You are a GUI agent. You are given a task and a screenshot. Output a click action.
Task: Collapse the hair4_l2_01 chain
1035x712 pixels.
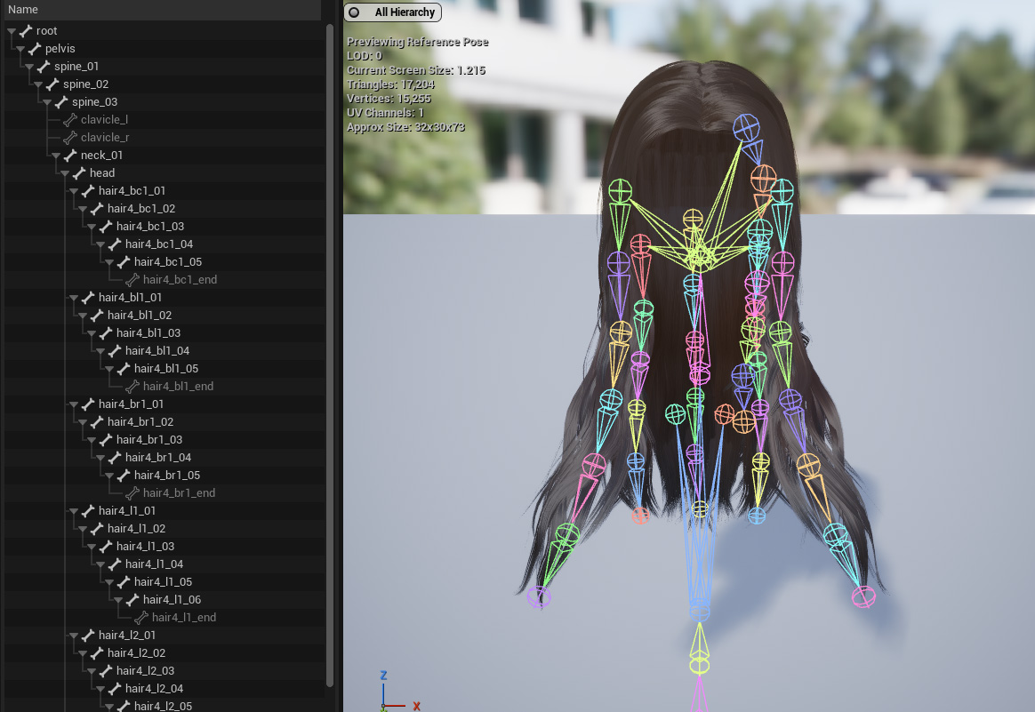tap(74, 636)
